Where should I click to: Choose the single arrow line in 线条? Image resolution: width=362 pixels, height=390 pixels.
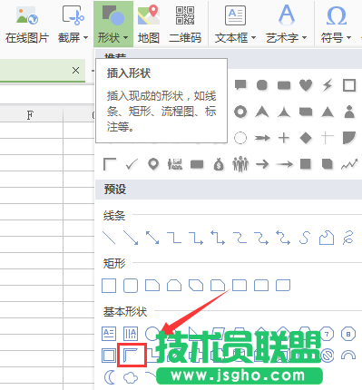click(131, 238)
